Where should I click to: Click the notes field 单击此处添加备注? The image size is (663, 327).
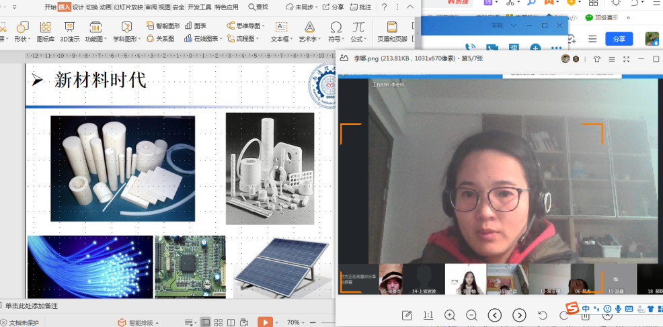[31, 306]
